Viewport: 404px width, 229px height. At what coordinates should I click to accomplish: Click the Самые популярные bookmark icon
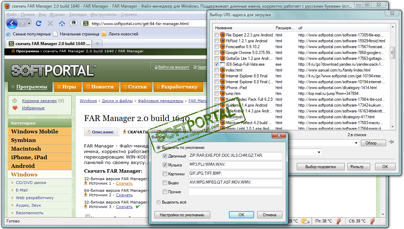point(9,34)
